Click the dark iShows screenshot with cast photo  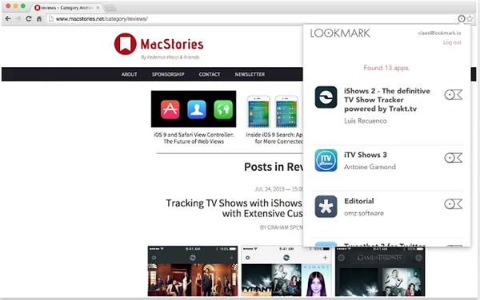click(x=193, y=271)
